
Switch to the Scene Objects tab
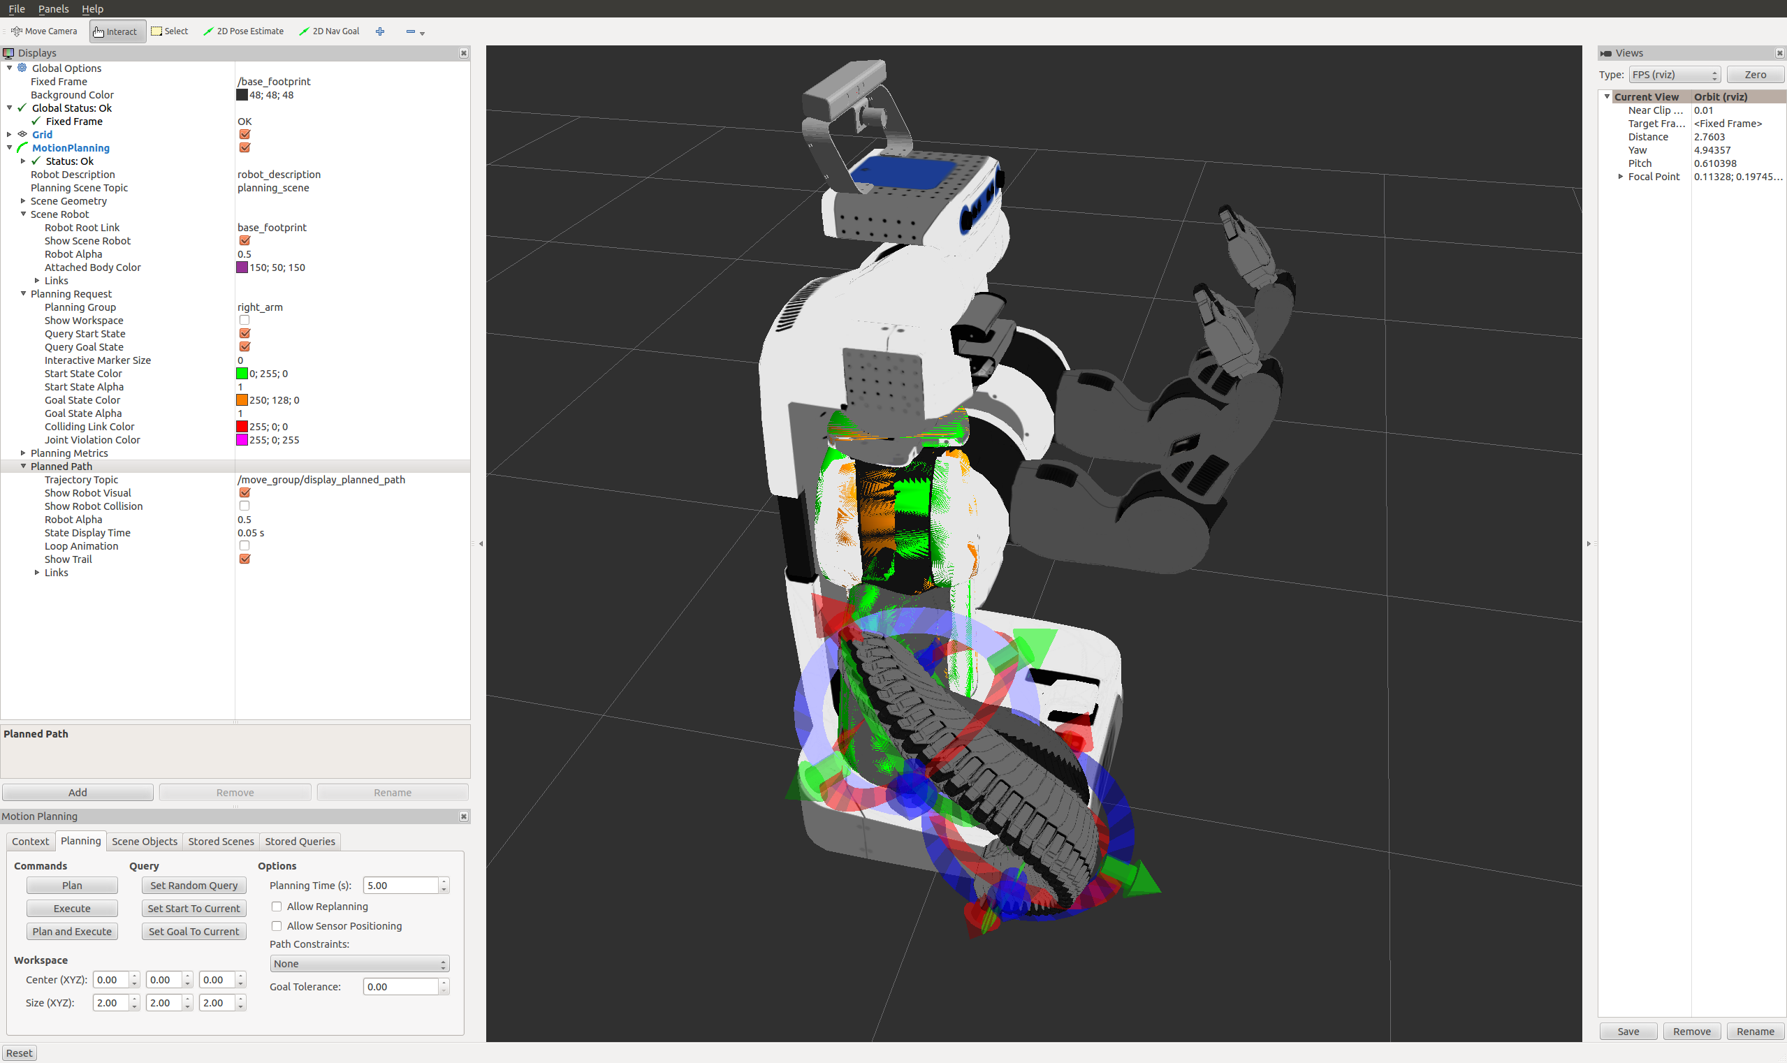click(144, 842)
